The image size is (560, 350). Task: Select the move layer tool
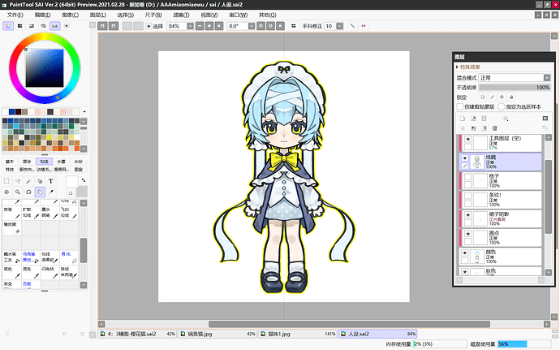(x=6, y=192)
